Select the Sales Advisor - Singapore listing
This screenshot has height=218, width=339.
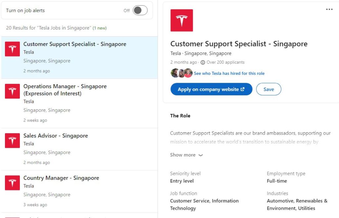click(56, 136)
